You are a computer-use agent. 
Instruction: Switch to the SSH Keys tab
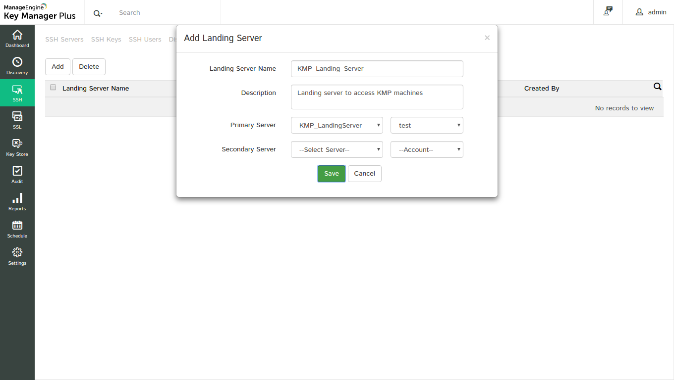point(106,40)
